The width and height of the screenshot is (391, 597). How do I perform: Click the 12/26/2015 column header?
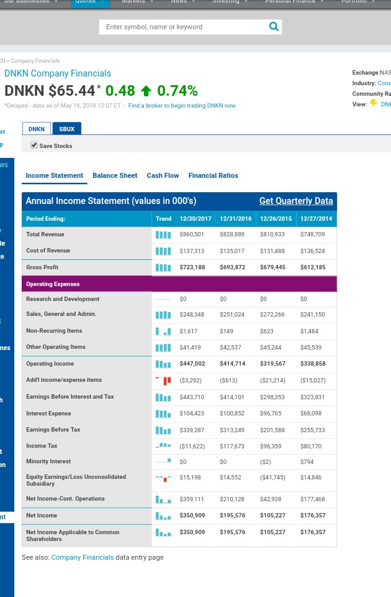[x=276, y=219]
